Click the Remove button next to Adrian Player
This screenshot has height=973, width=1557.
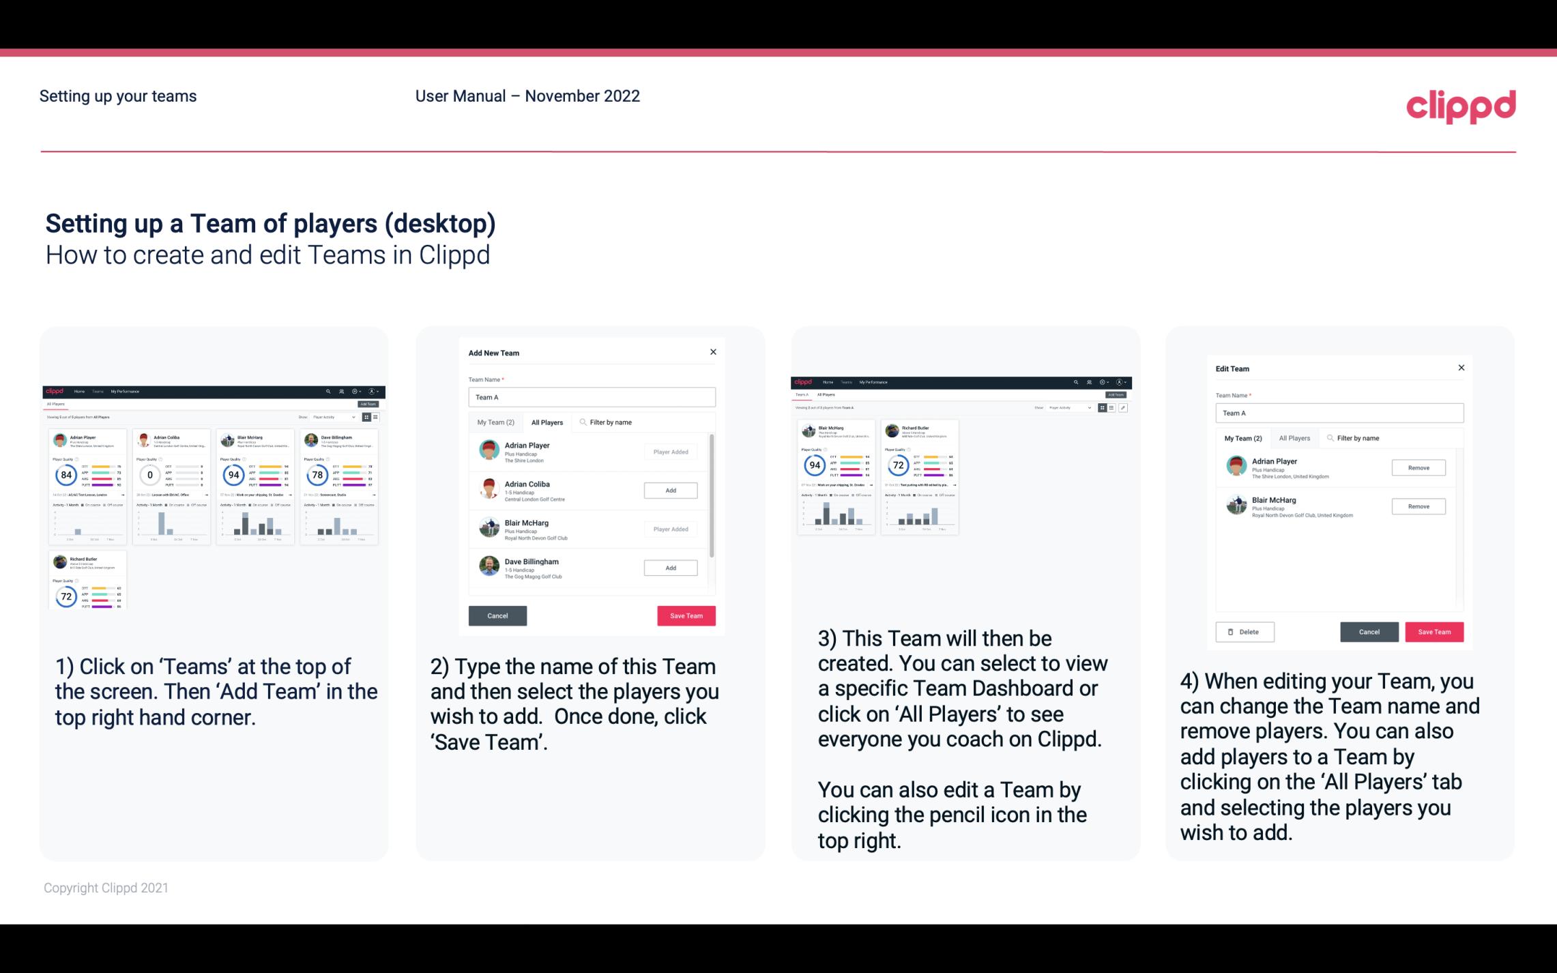(1418, 467)
